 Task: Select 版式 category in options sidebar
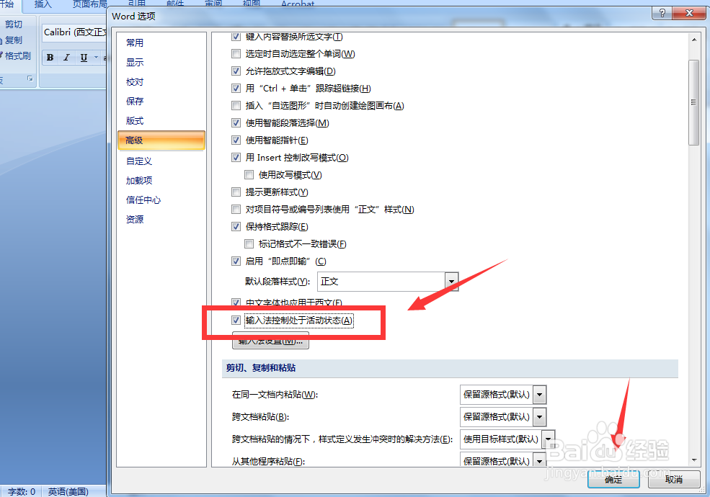click(135, 121)
